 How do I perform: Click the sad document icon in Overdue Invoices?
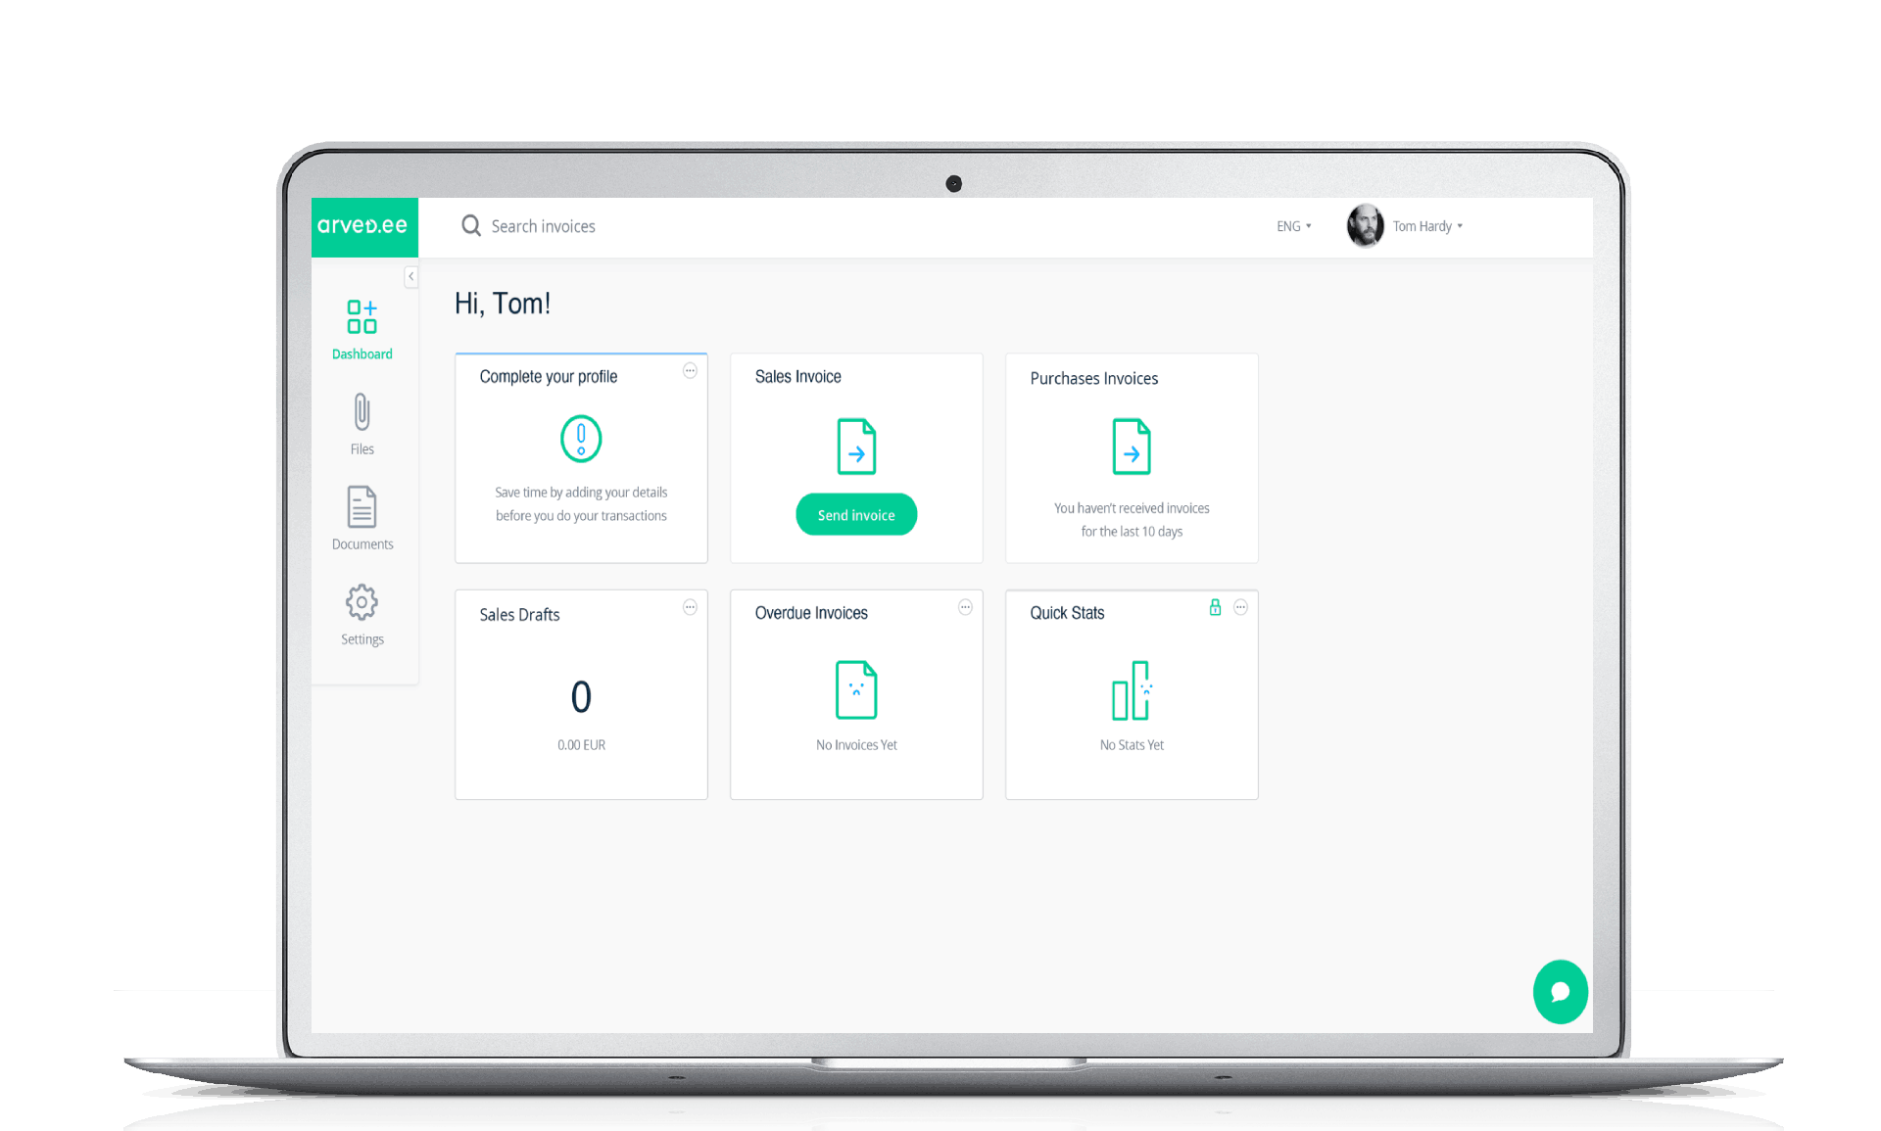point(856,690)
